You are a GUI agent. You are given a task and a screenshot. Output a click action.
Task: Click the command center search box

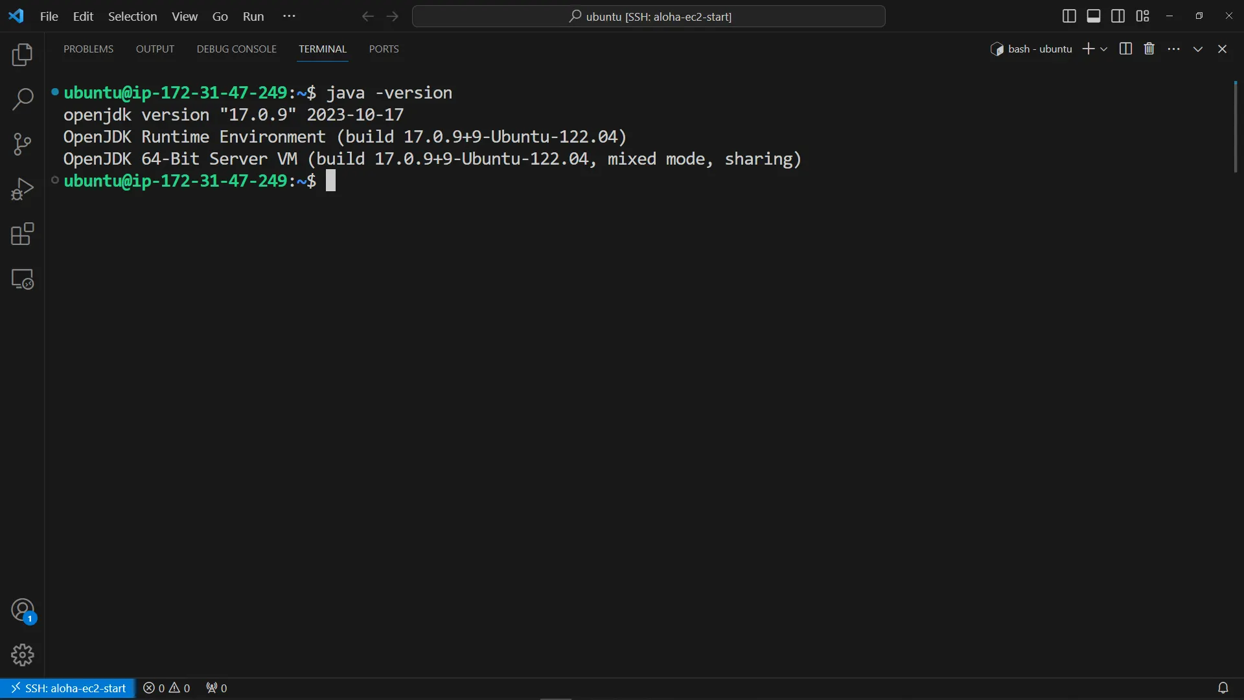coord(649,16)
